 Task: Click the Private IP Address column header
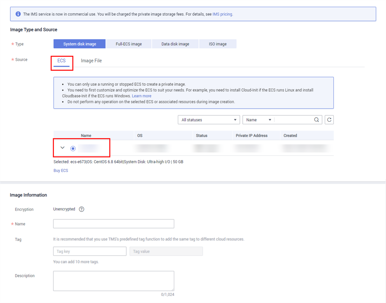252,135
